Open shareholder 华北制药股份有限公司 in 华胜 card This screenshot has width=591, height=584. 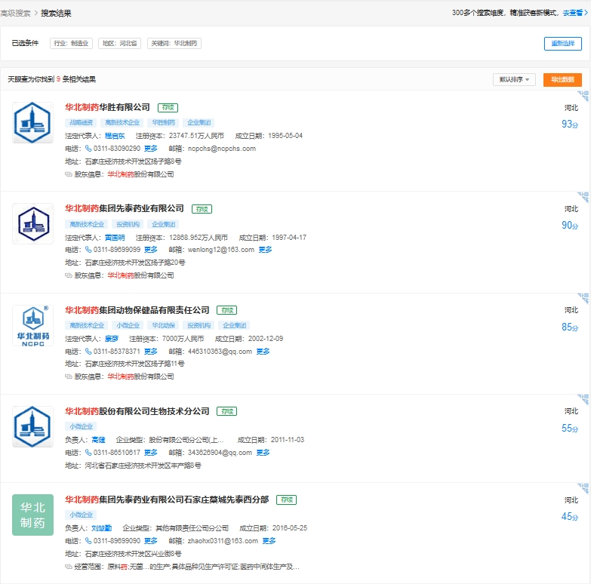click(140, 174)
